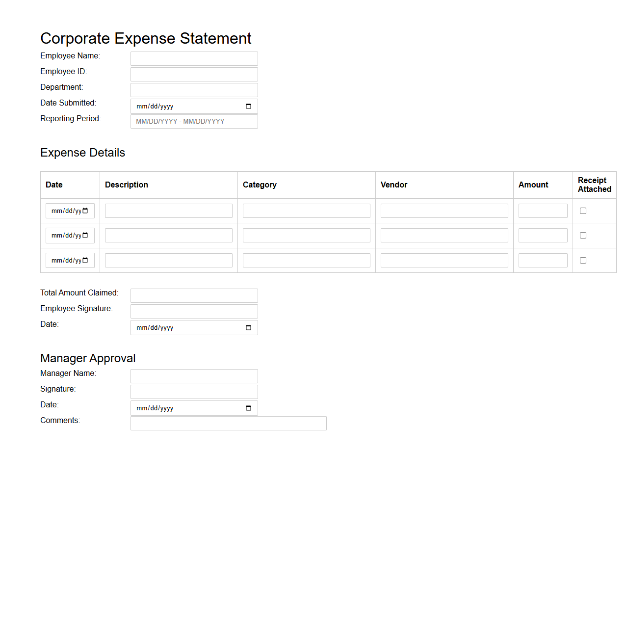Enable Receipt Attached on the second expense row
This screenshot has height=638, width=627.
coord(583,235)
